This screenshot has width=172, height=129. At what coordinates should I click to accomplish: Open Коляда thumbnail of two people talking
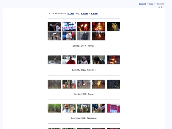54,26
